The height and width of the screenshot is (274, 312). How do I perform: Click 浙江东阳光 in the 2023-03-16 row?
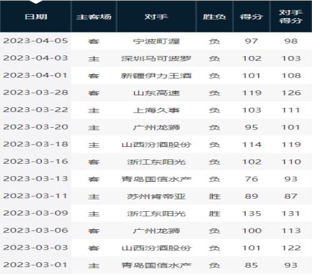click(x=157, y=162)
